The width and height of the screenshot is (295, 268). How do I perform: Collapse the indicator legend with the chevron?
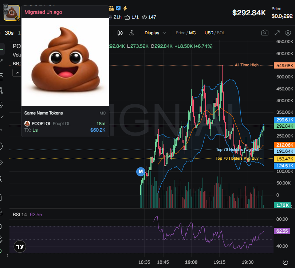17,73
